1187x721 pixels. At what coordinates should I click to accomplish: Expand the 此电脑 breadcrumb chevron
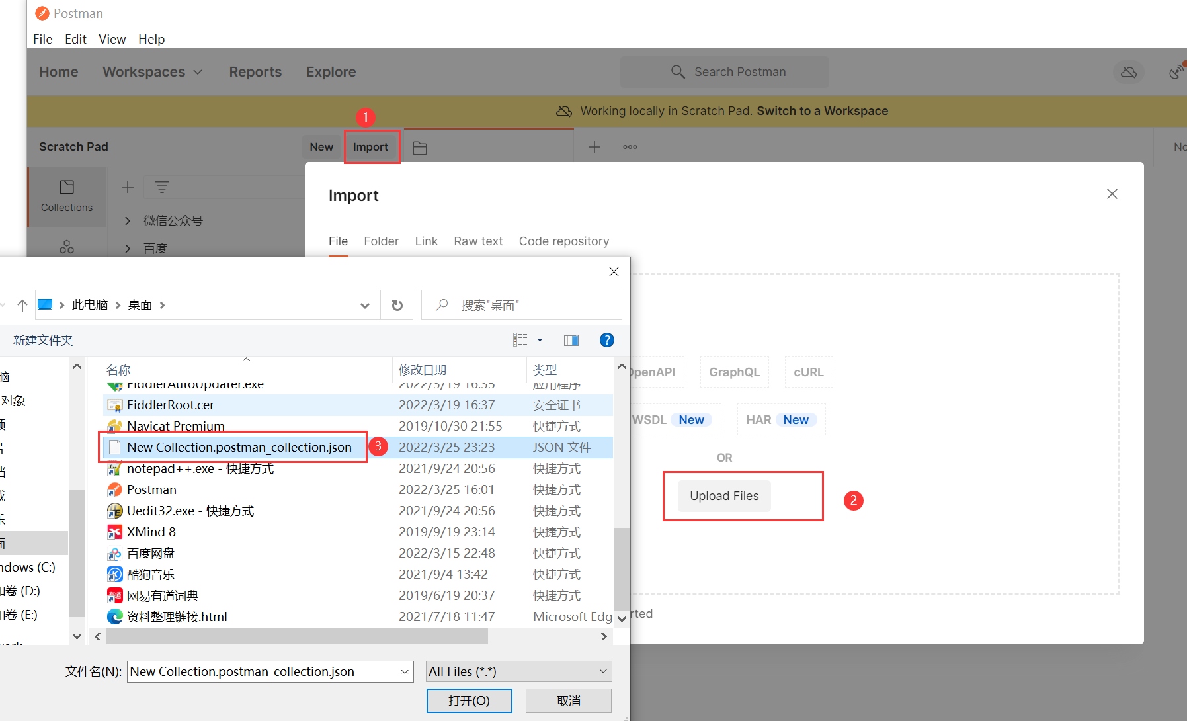pos(118,305)
